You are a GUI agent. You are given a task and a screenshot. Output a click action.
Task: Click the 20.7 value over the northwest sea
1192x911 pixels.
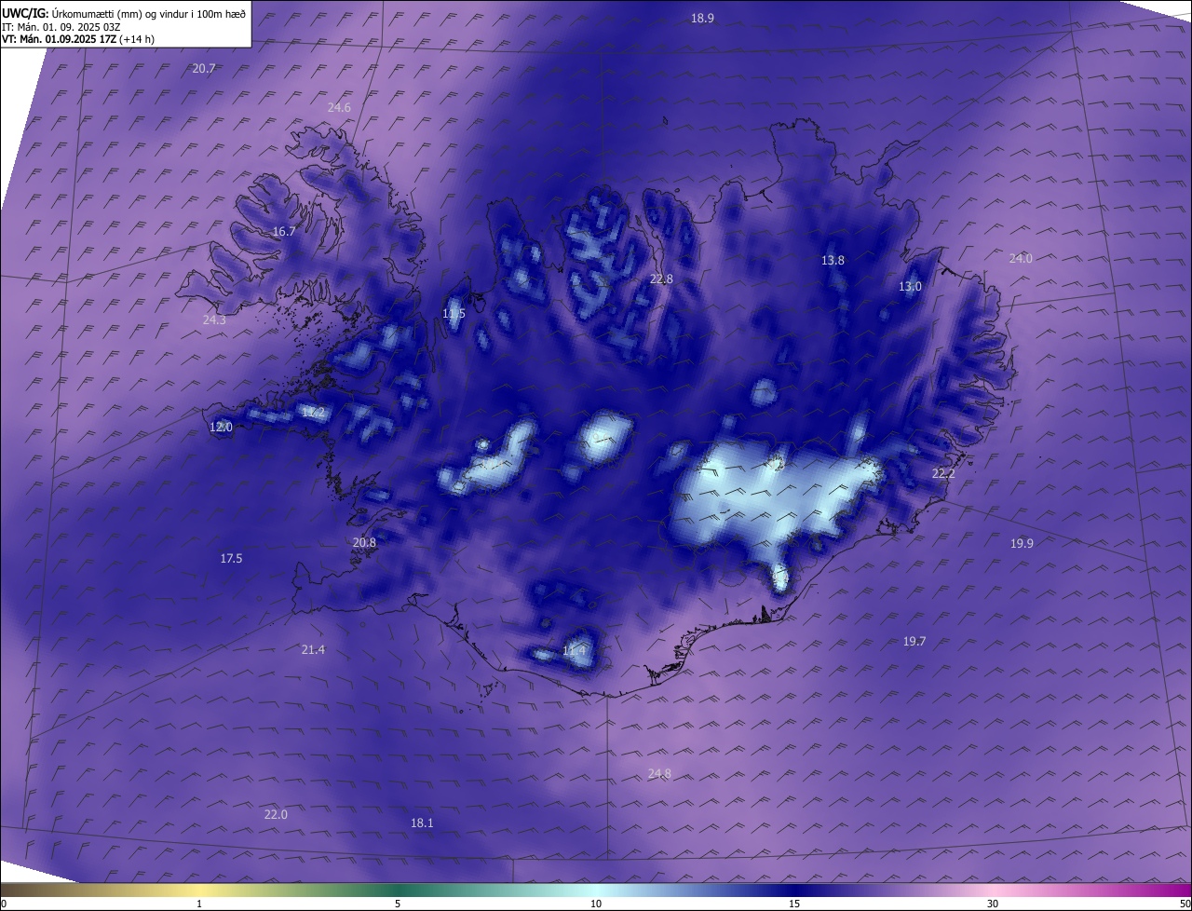point(204,69)
